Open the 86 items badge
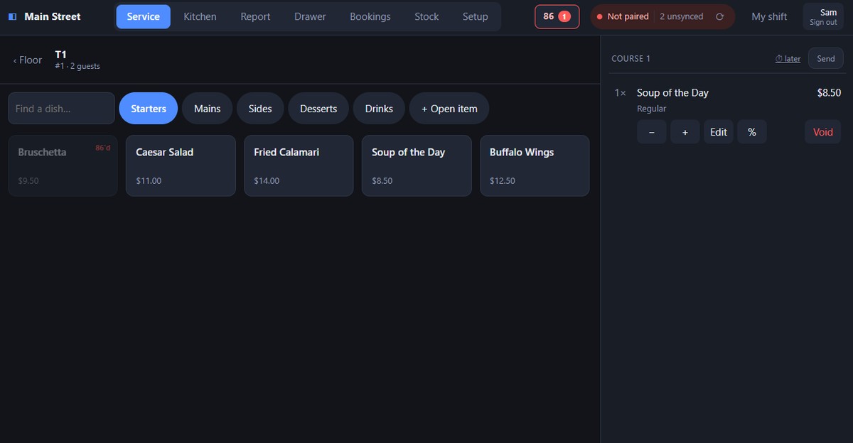Screen dimensions: 853x443 click(x=557, y=16)
